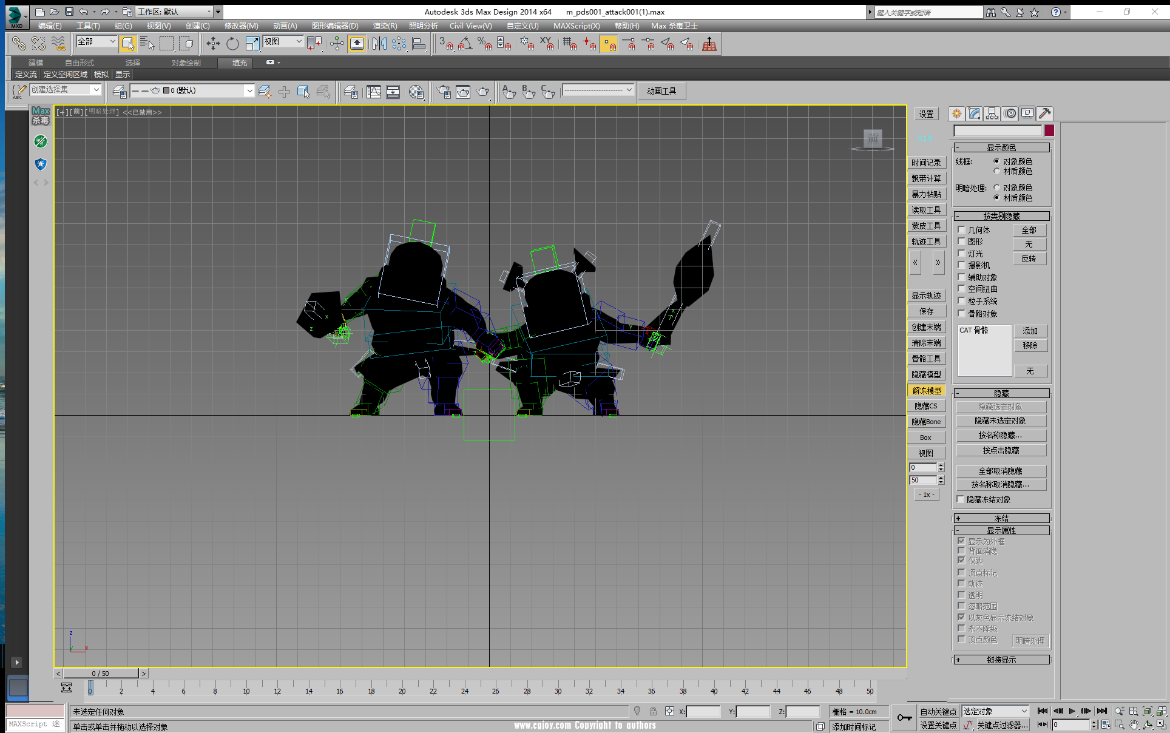
Task: Select the Move transform tool
Action: click(213, 44)
